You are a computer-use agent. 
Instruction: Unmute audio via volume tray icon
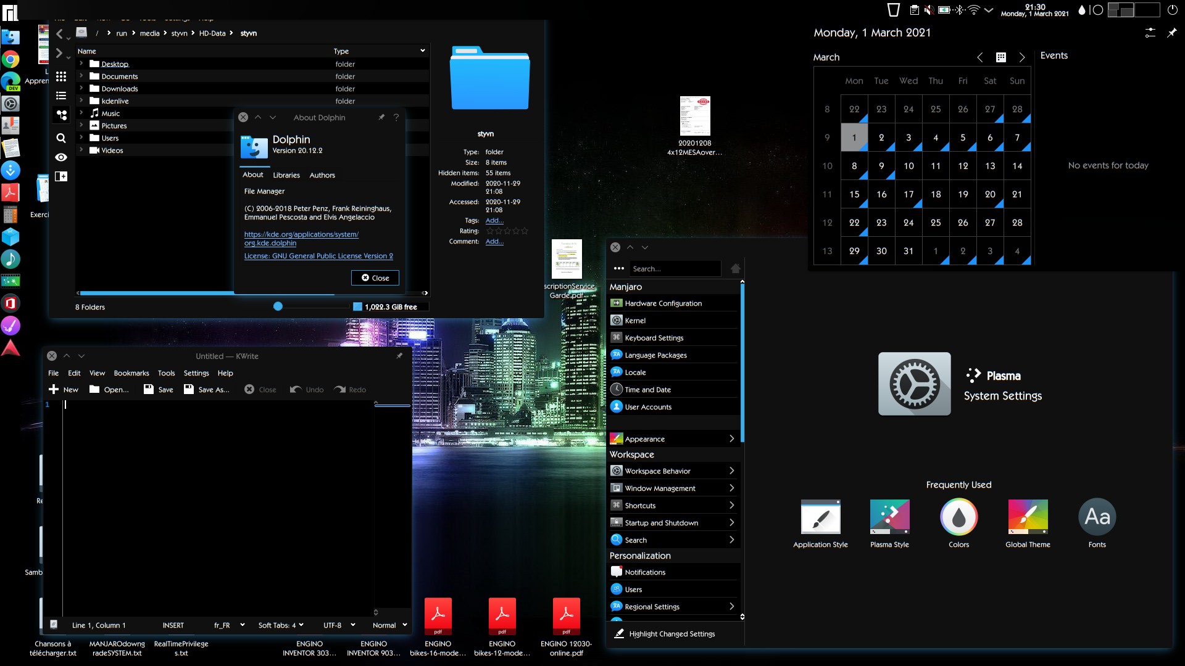click(929, 9)
